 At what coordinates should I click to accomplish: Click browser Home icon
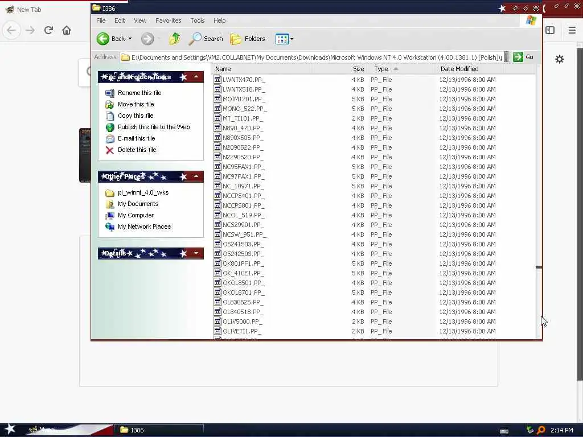[x=67, y=30]
